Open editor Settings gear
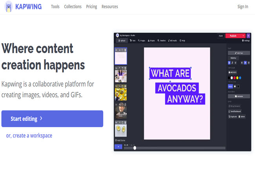255x169 pixels. (x=246, y=40)
